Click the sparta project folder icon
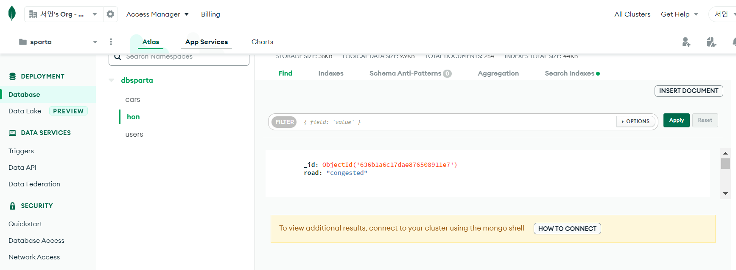 click(x=23, y=42)
